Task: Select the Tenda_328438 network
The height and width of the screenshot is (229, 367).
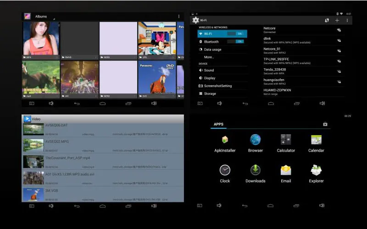Action: (303, 71)
